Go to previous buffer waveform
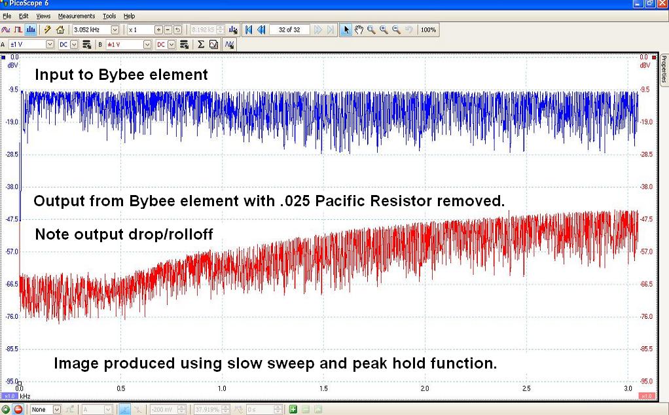 click(261, 30)
